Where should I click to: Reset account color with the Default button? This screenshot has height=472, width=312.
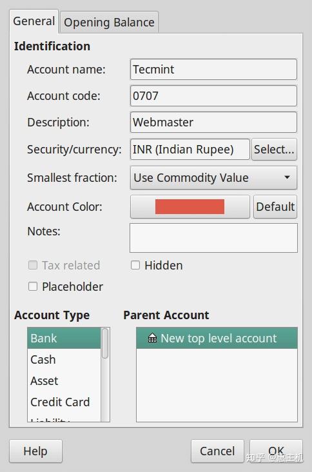tap(275, 207)
